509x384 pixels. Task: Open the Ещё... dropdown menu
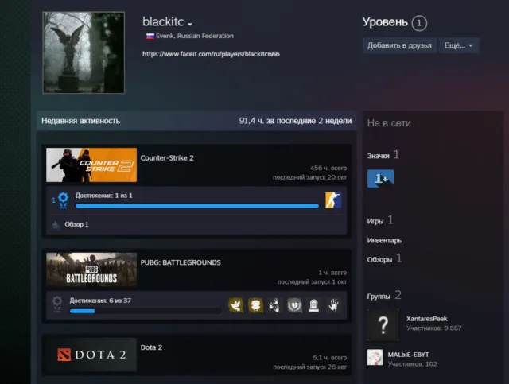point(459,45)
